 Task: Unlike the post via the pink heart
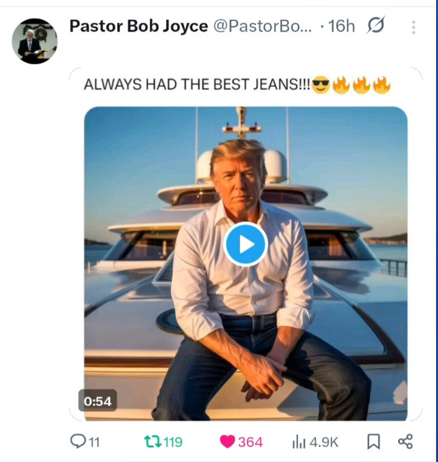[227, 441]
